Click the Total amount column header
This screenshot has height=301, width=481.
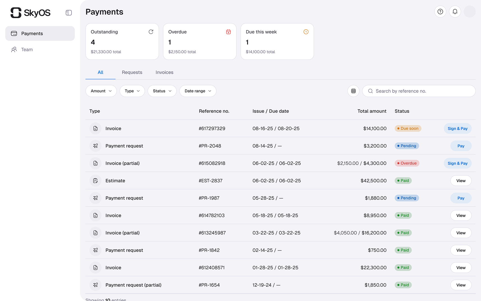tap(372, 111)
